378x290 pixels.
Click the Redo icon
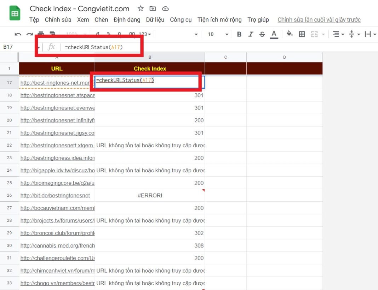coord(29,34)
